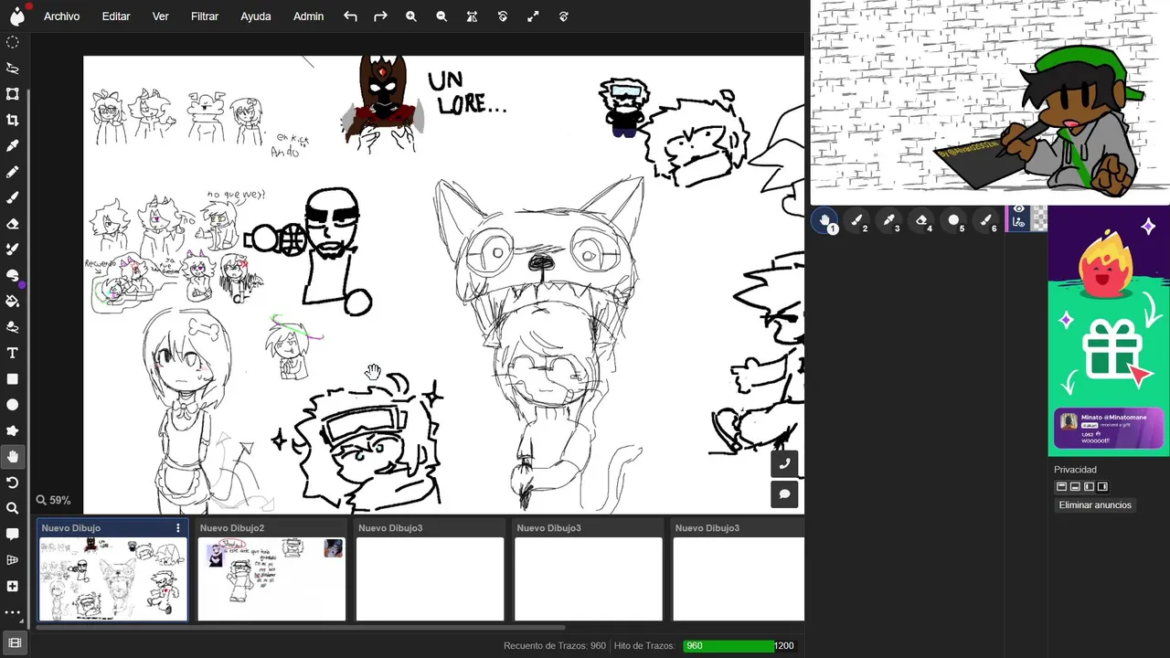1170x658 pixels.
Task: Click the gift advertisement banner
Action: (1109, 331)
